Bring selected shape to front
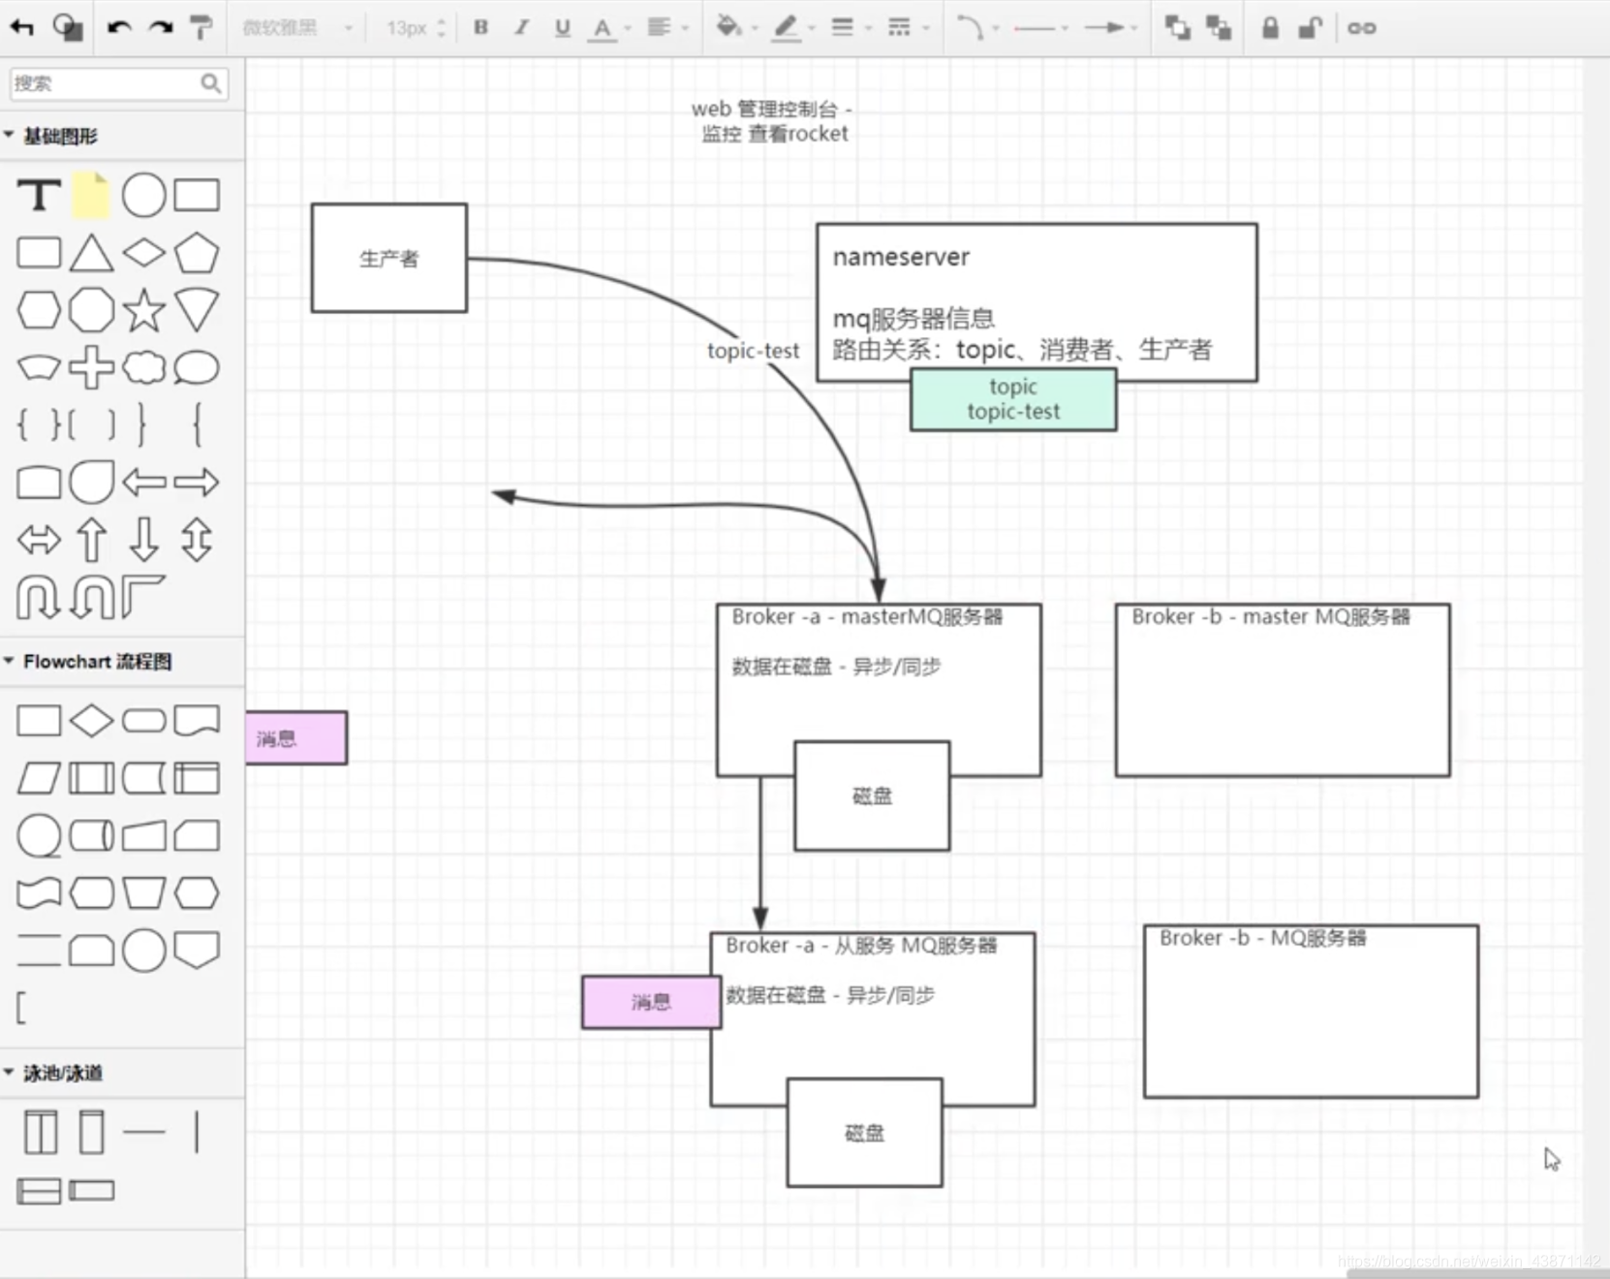The width and height of the screenshot is (1610, 1279). (x=1178, y=27)
